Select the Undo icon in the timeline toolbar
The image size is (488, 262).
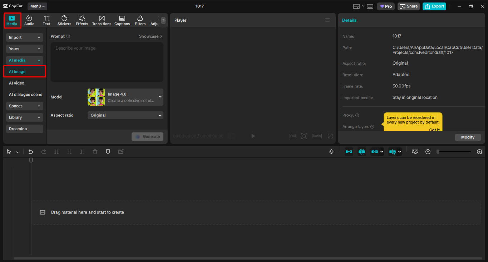31,152
